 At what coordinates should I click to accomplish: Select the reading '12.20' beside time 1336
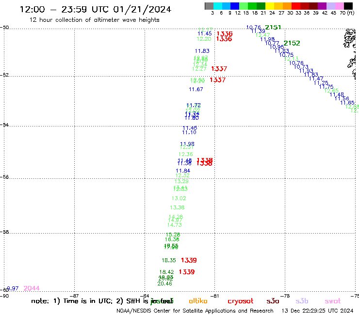204,39
